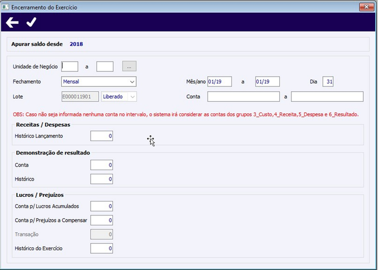Image resolution: width=378 pixels, height=270 pixels.
Task: Click the Histórico Lançamento field
Action: coord(102,136)
